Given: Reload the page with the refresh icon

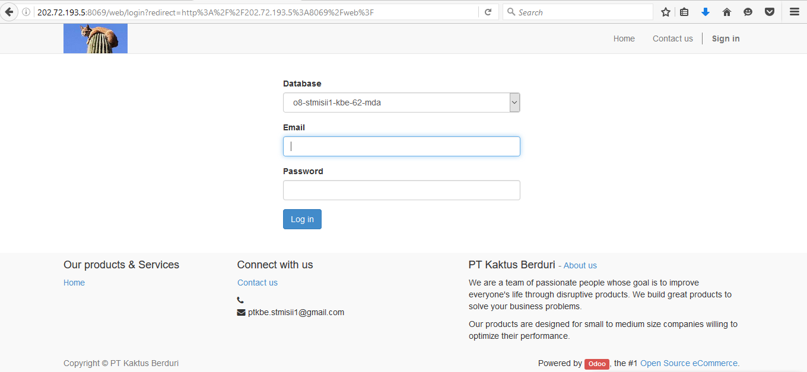Looking at the screenshot, I should click(x=488, y=12).
